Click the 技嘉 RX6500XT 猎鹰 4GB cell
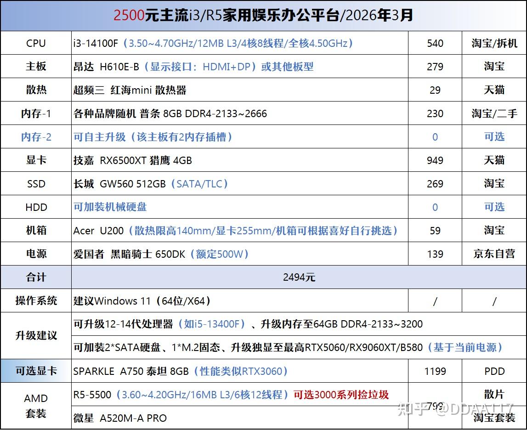 240,160
